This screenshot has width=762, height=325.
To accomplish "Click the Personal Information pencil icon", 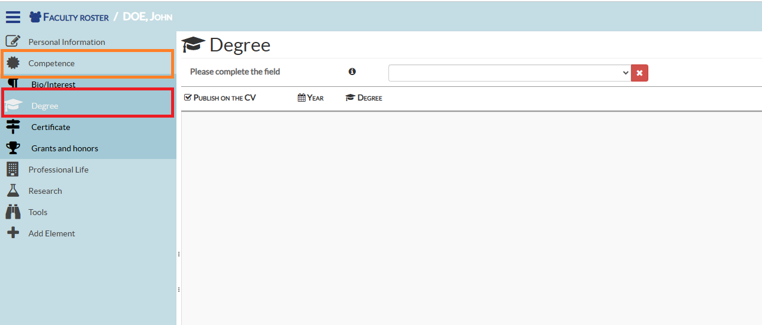I will (x=12, y=41).
